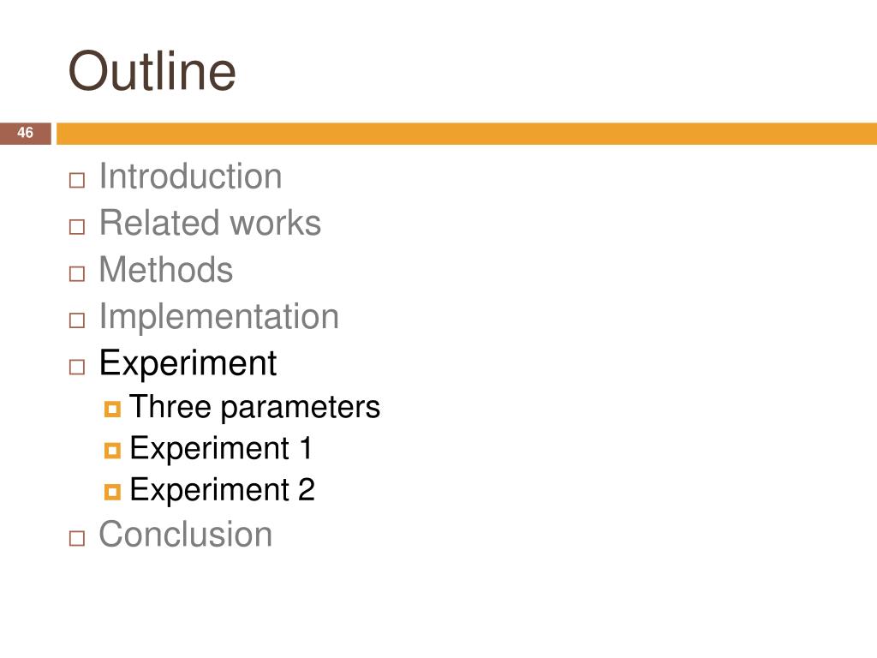
Task: Select the Outline slide title
Action: pyautogui.click(x=152, y=71)
